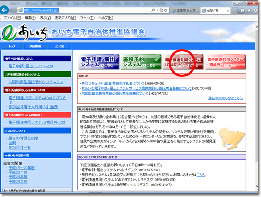Open link 平成23年度
The image size is (261, 197).
(x=18, y=172)
